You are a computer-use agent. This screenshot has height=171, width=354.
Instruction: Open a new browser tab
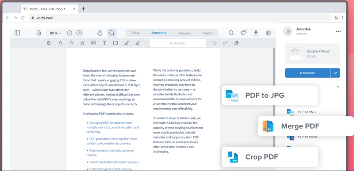coord(83,9)
